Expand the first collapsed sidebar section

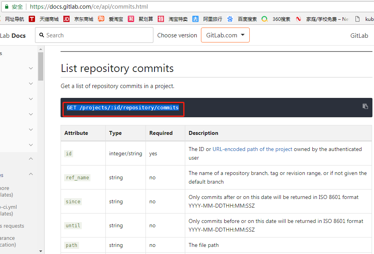[x=31, y=68]
